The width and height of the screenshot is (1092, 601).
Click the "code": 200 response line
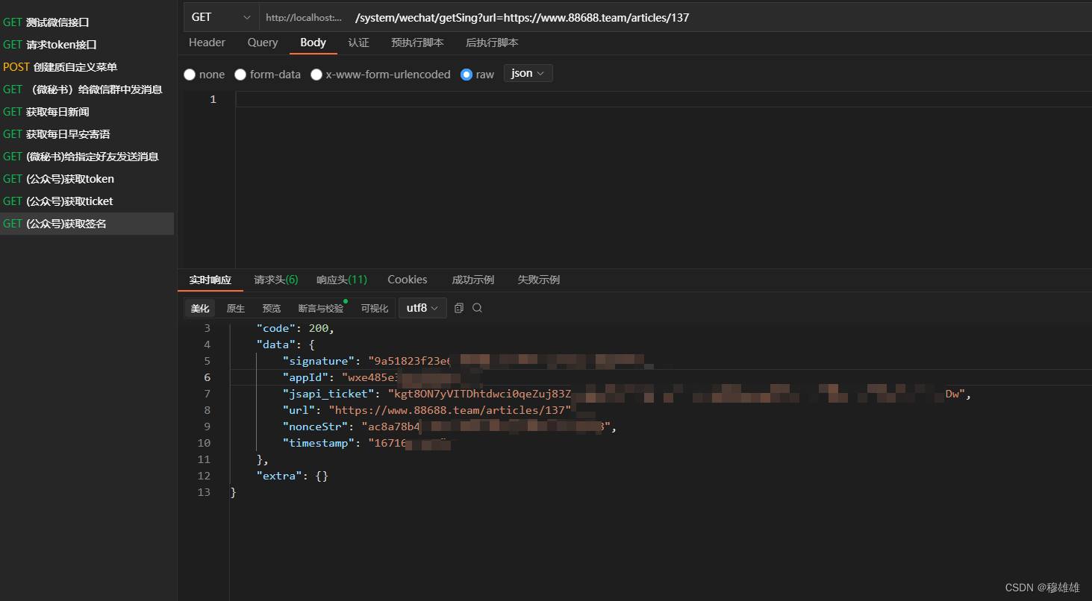295,328
